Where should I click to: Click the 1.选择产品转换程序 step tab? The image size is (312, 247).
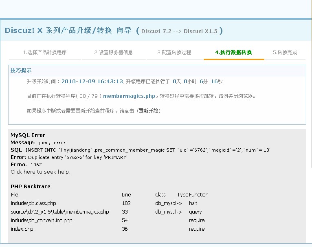tap(45, 53)
